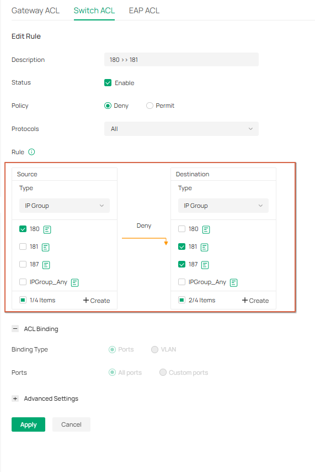
Task: Click the Rule info icon
Action: pos(31,152)
